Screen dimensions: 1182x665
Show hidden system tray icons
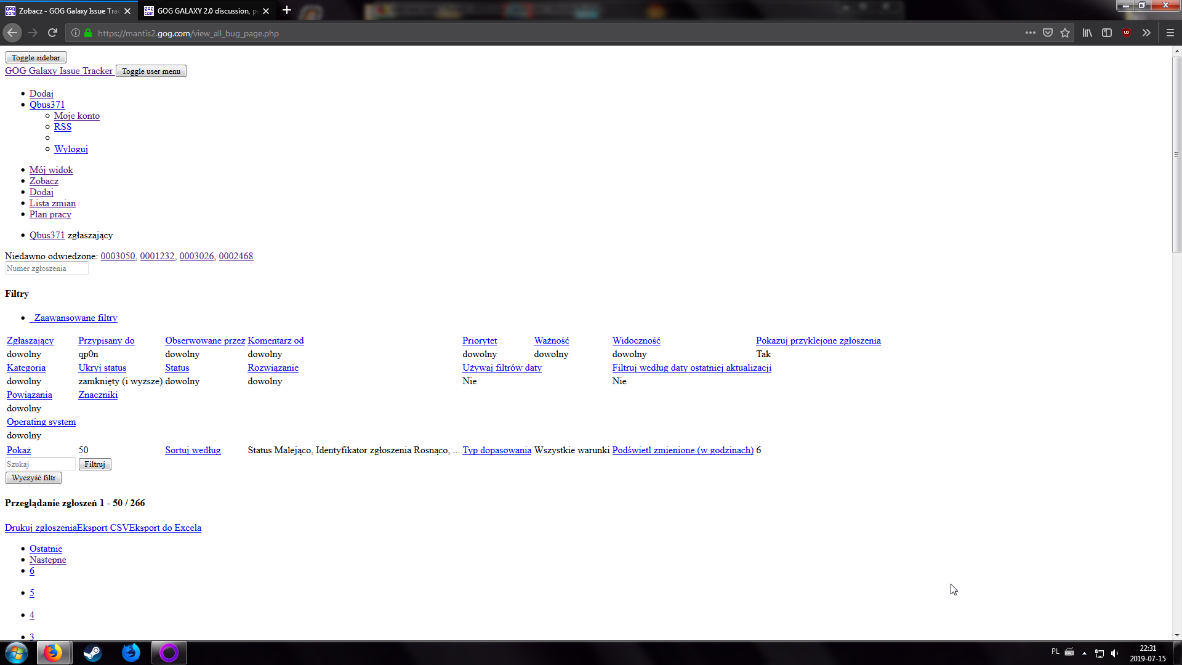click(x=1084, y=653)
